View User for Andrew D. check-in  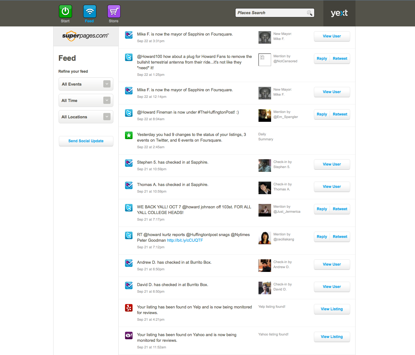tap(332, 264)
